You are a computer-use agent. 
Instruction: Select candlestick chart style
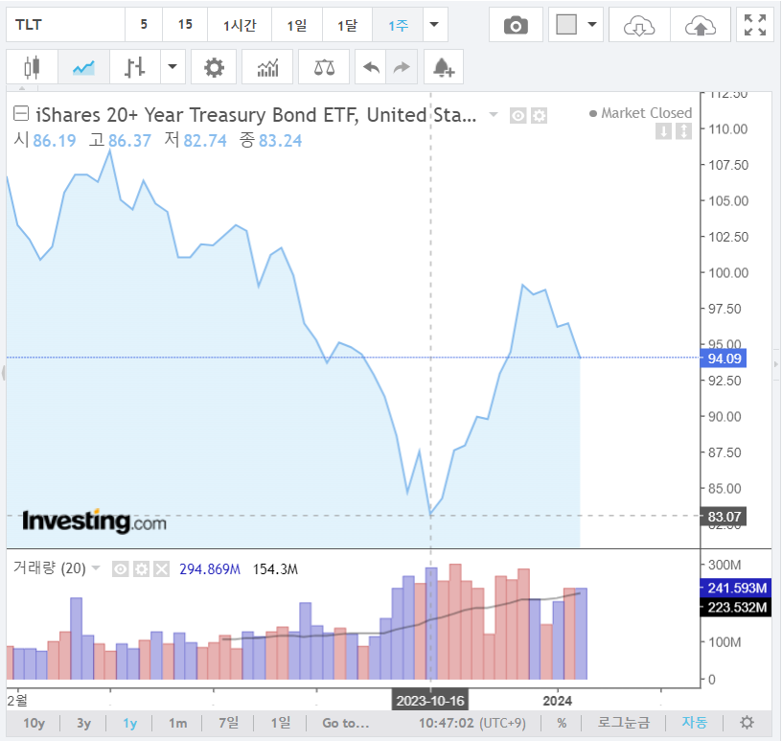pos(32,67)
